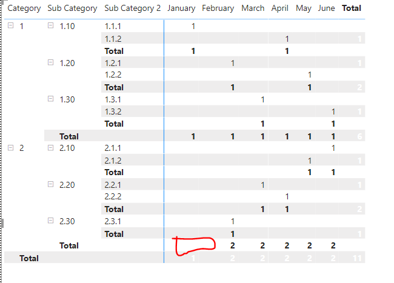Select row label 2.2.2

coord(113,196)
